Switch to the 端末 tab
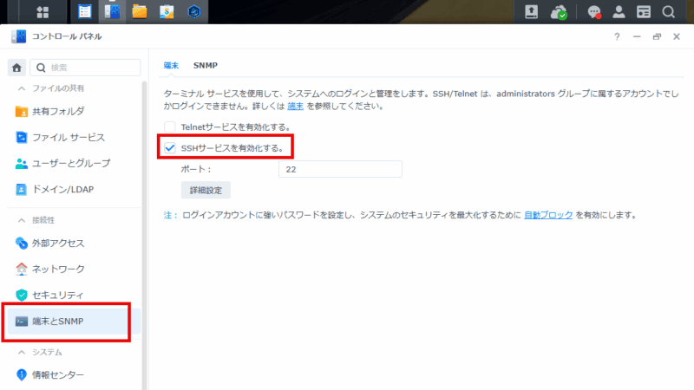The image size is (694, 390). pos(171,66)
